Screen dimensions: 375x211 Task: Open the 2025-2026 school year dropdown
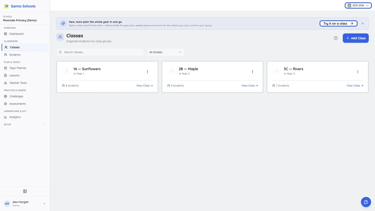[358, 5]
